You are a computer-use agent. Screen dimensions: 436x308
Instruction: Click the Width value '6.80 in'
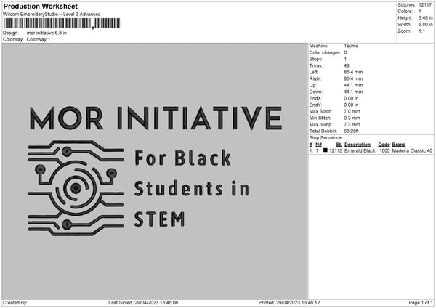click(425, 25)
